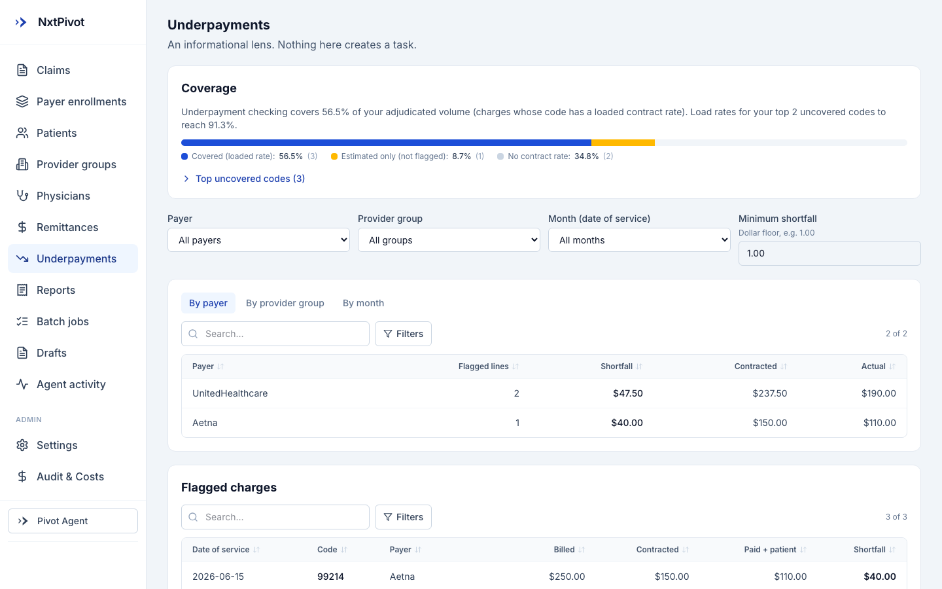This screenshot has width=942, height=589.
Task: Click the orange estimated segment of coverage bar
Action: (x=623, y=143)
